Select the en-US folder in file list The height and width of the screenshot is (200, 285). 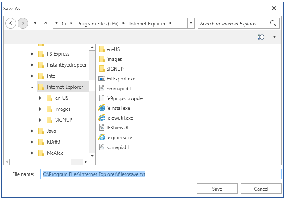coord(109,49)
